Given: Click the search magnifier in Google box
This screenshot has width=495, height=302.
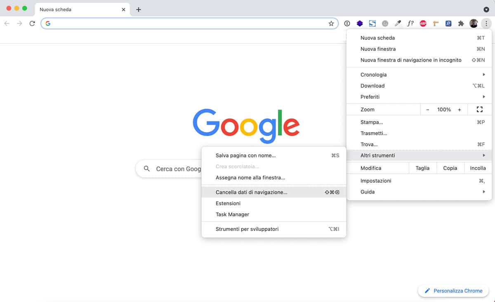Looking at the screenshot, I should [x=146, y=169].
